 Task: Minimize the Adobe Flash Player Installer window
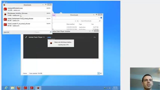(x=90, y=31)
